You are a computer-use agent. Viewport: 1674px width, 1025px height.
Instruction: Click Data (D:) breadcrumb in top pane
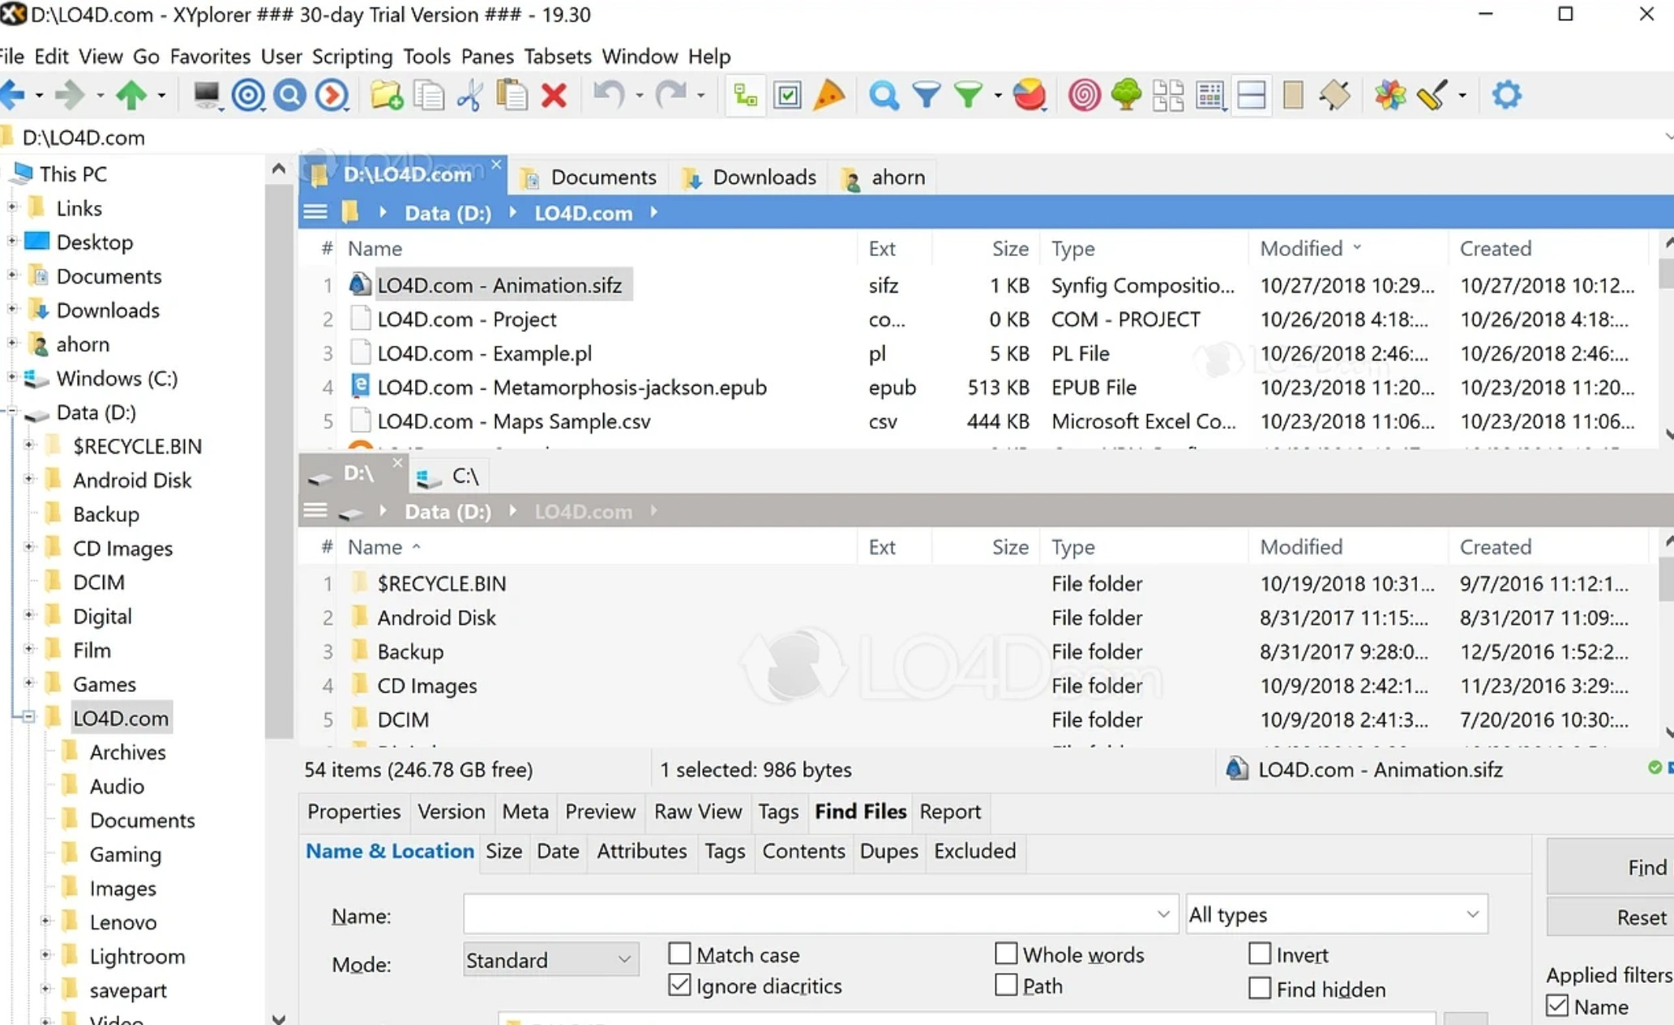pos(447,213)
